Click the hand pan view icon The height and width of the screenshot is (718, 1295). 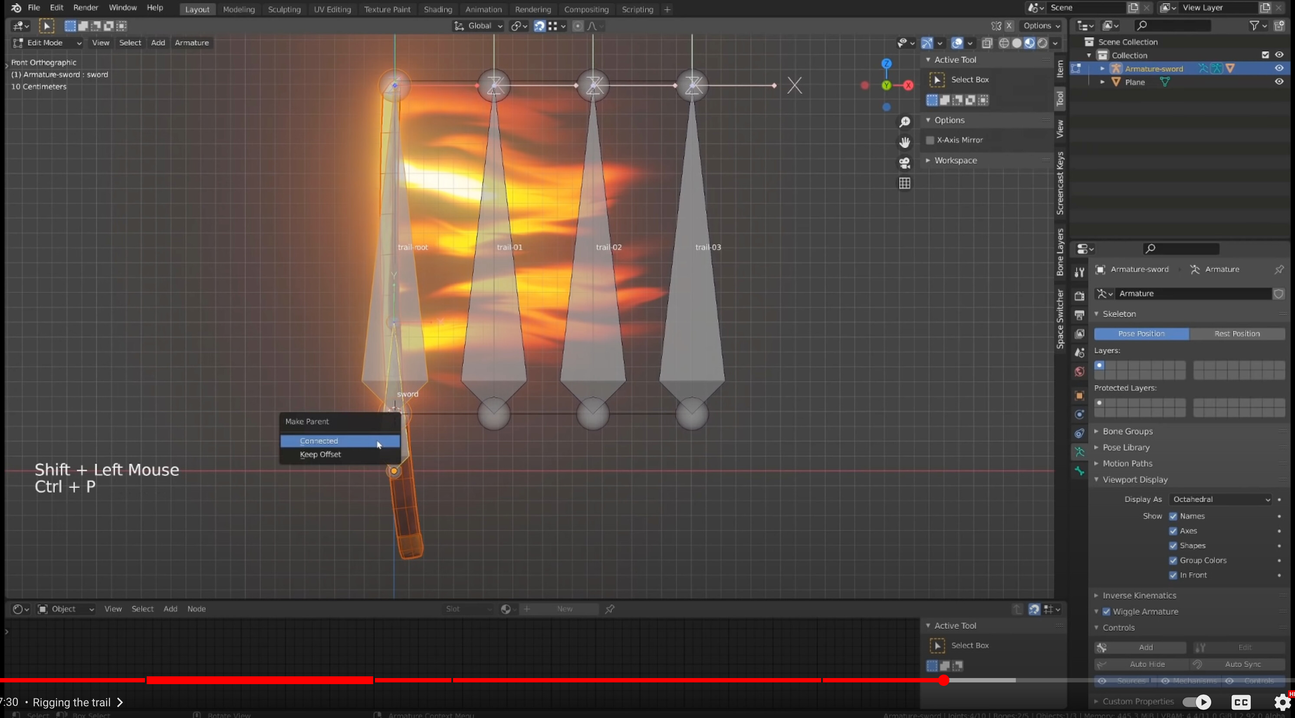(x=904, y=142)
